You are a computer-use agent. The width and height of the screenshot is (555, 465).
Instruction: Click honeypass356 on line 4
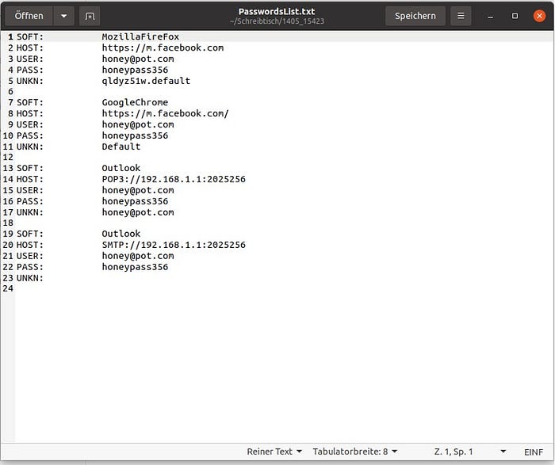(135, 70)
